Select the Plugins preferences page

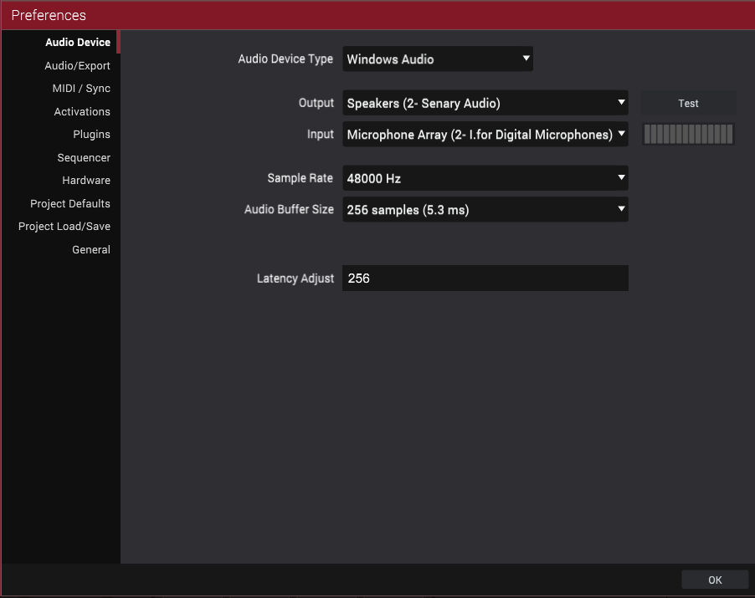[91, 134]
